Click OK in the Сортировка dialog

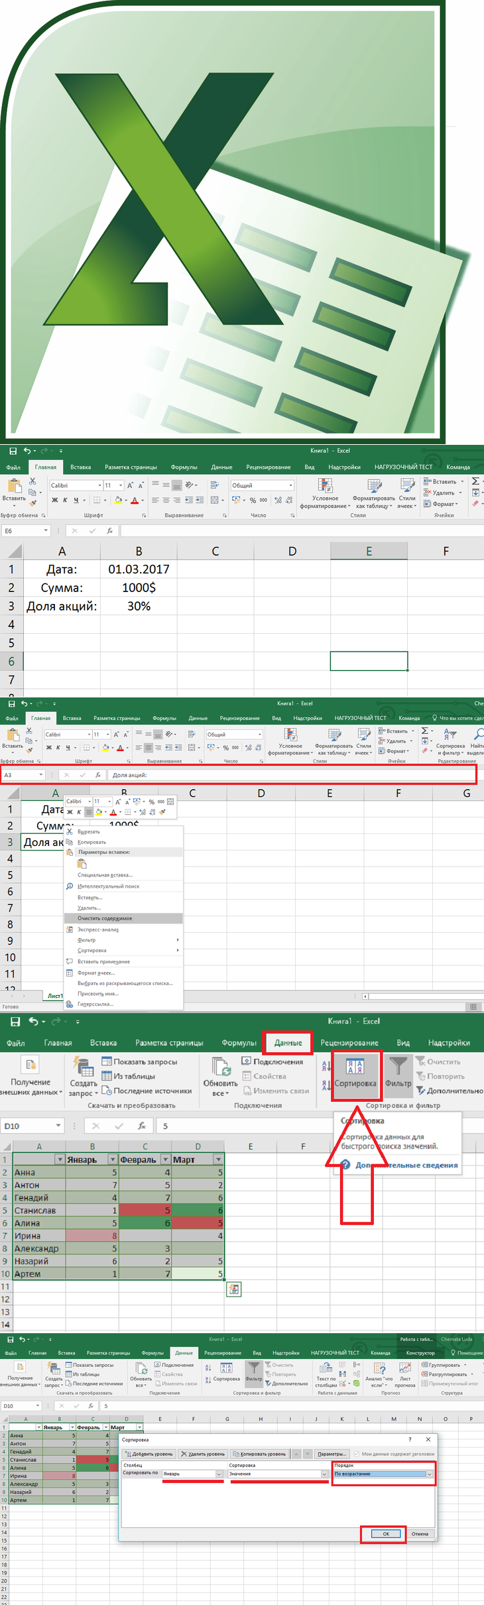(x=386, y=1533)
